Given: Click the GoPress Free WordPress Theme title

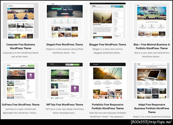Looking at the screenshot, I should [x=21, y=105].
